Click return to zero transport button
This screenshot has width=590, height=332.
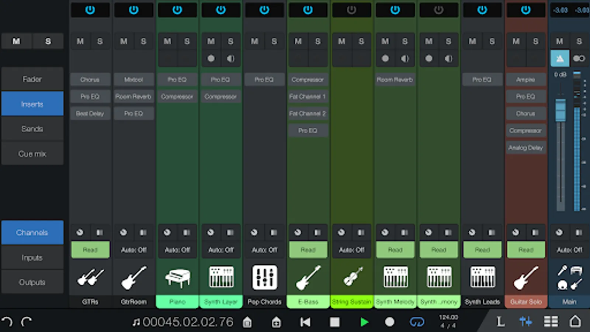pyautogui.click(x=305, y=322)
